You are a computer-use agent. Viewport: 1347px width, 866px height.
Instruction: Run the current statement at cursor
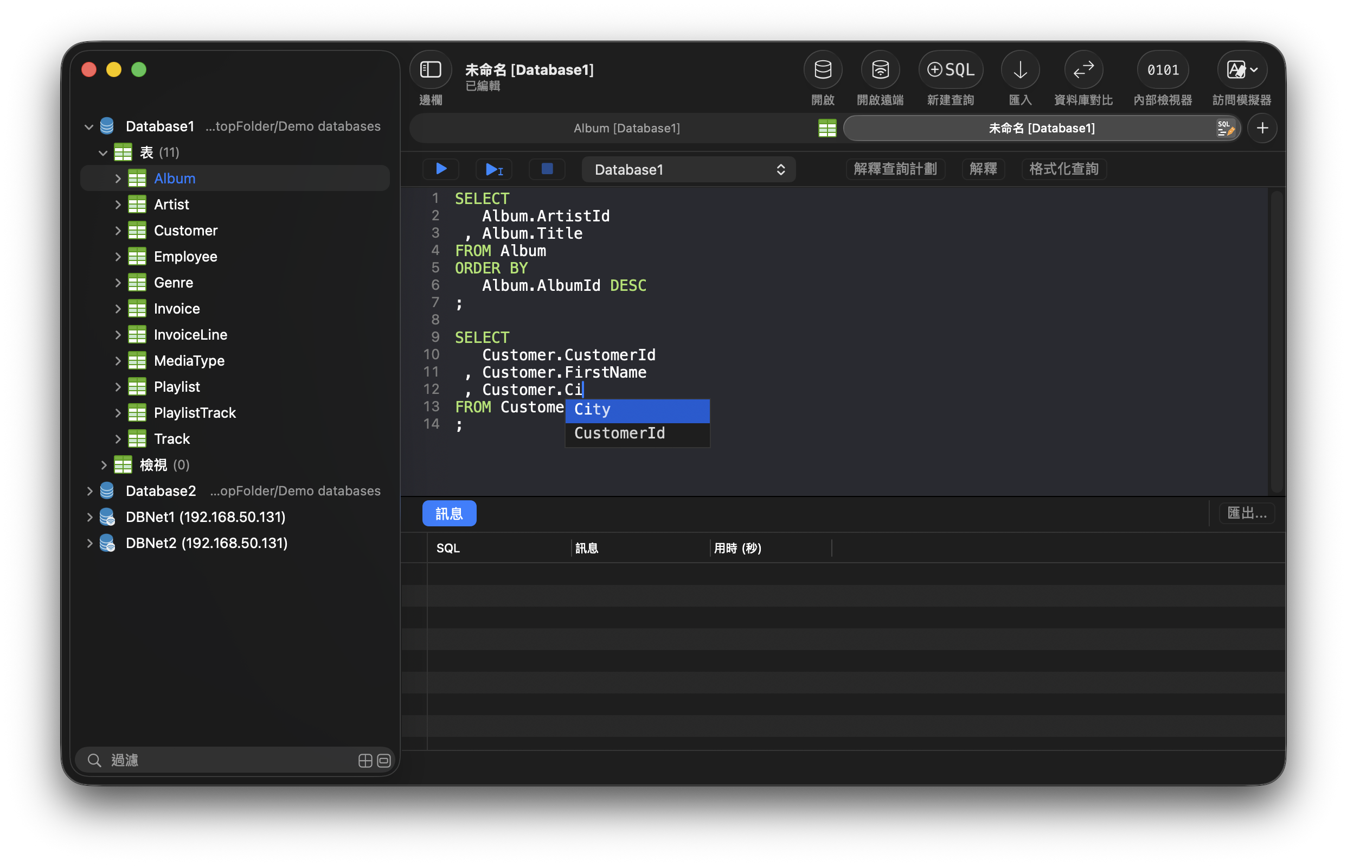[x=494, y=169]
